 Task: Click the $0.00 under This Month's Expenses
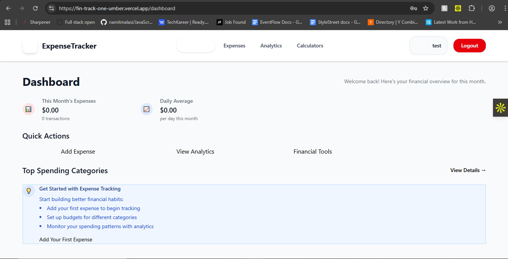click(x=50, y=110)
